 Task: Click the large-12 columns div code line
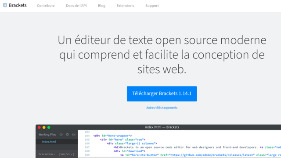pyautogui.click(x=132, y=144)
